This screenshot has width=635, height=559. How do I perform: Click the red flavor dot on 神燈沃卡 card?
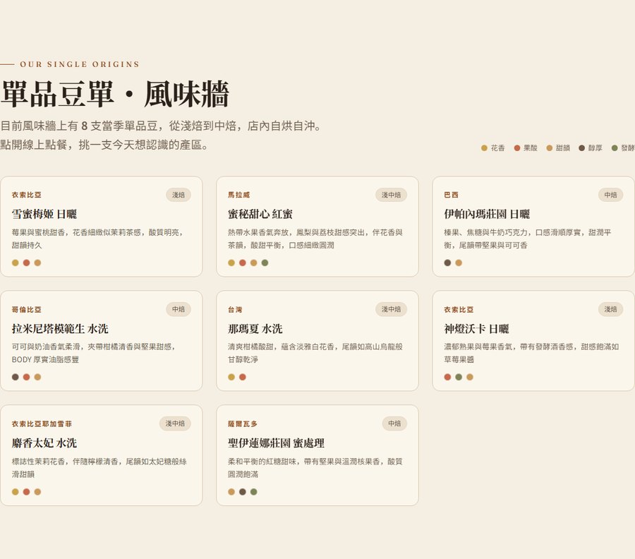point(447,377)
